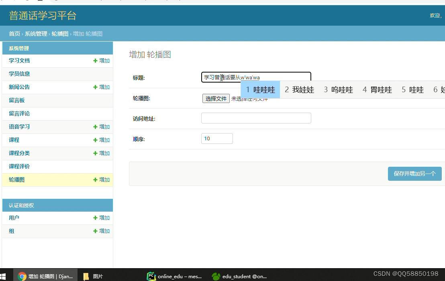Open the 学员信息 sidebar entry
This screenshot has width=445, height=281.
tap(19, 74)
